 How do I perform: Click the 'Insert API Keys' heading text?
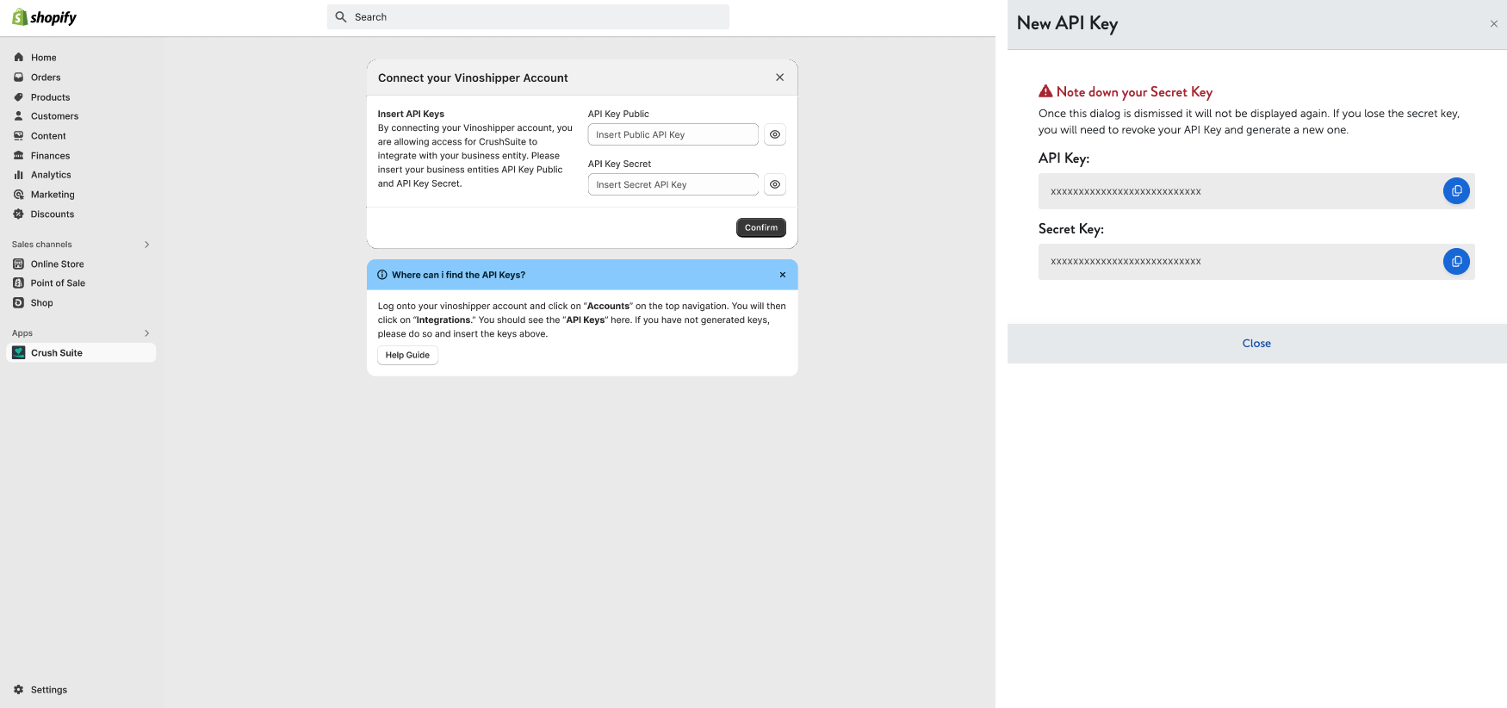(411, 114)
